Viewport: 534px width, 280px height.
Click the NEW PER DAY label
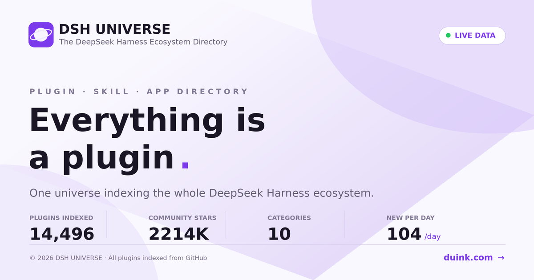coord(410,218)
